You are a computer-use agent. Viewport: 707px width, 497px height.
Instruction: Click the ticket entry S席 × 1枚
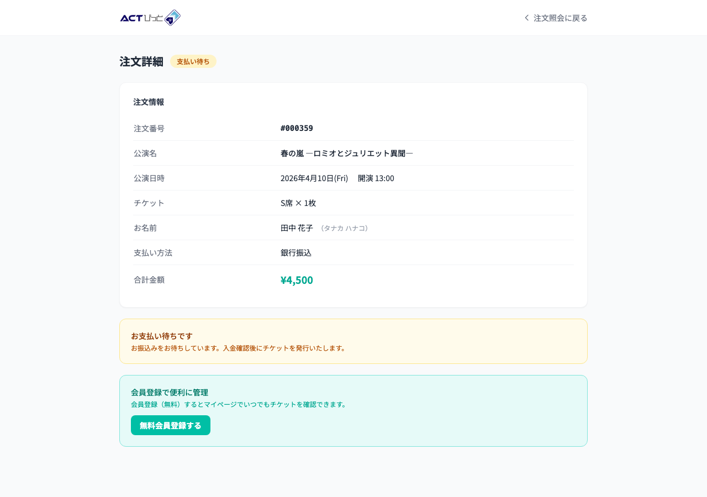298,203
